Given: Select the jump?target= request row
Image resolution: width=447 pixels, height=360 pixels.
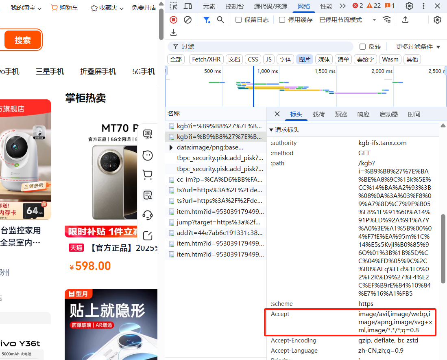Looking at the screenshot, I should [x=216, y=222].
